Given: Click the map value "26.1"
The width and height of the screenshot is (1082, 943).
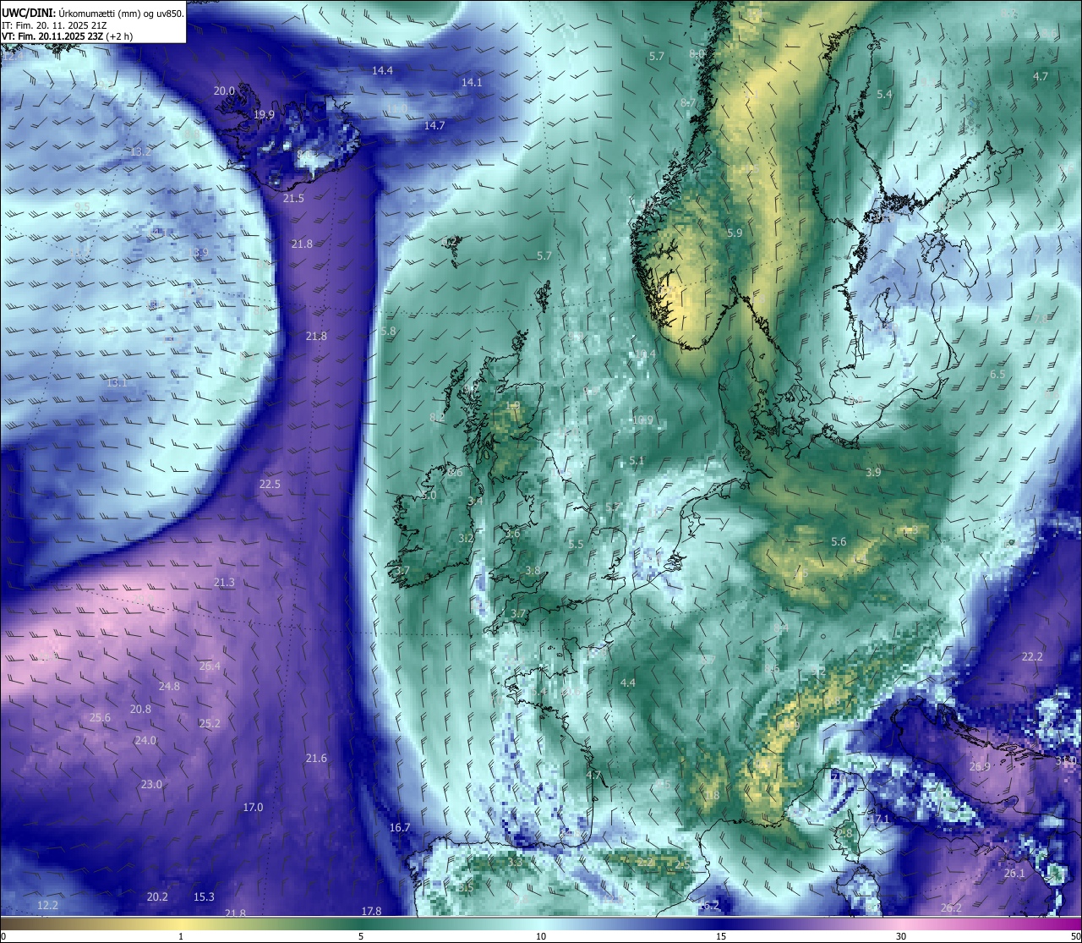Looking at the screenshot, I should coord(1014,873).
